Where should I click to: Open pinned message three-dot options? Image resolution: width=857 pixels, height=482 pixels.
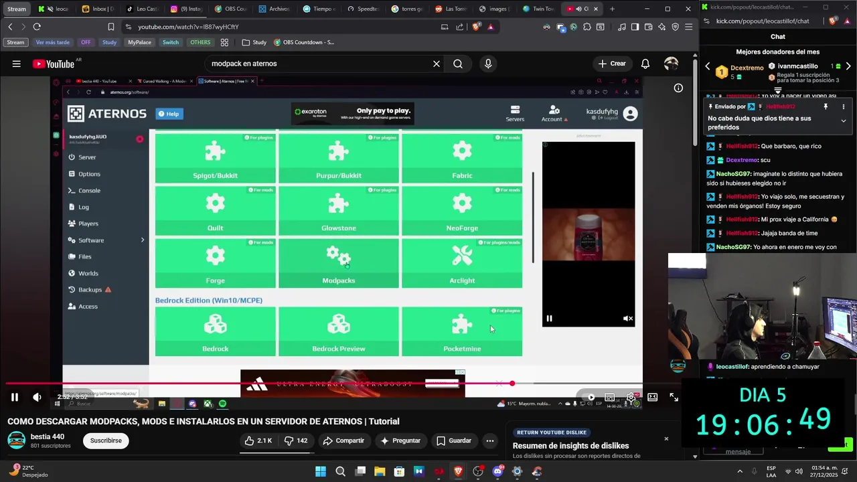click(844, 106)
